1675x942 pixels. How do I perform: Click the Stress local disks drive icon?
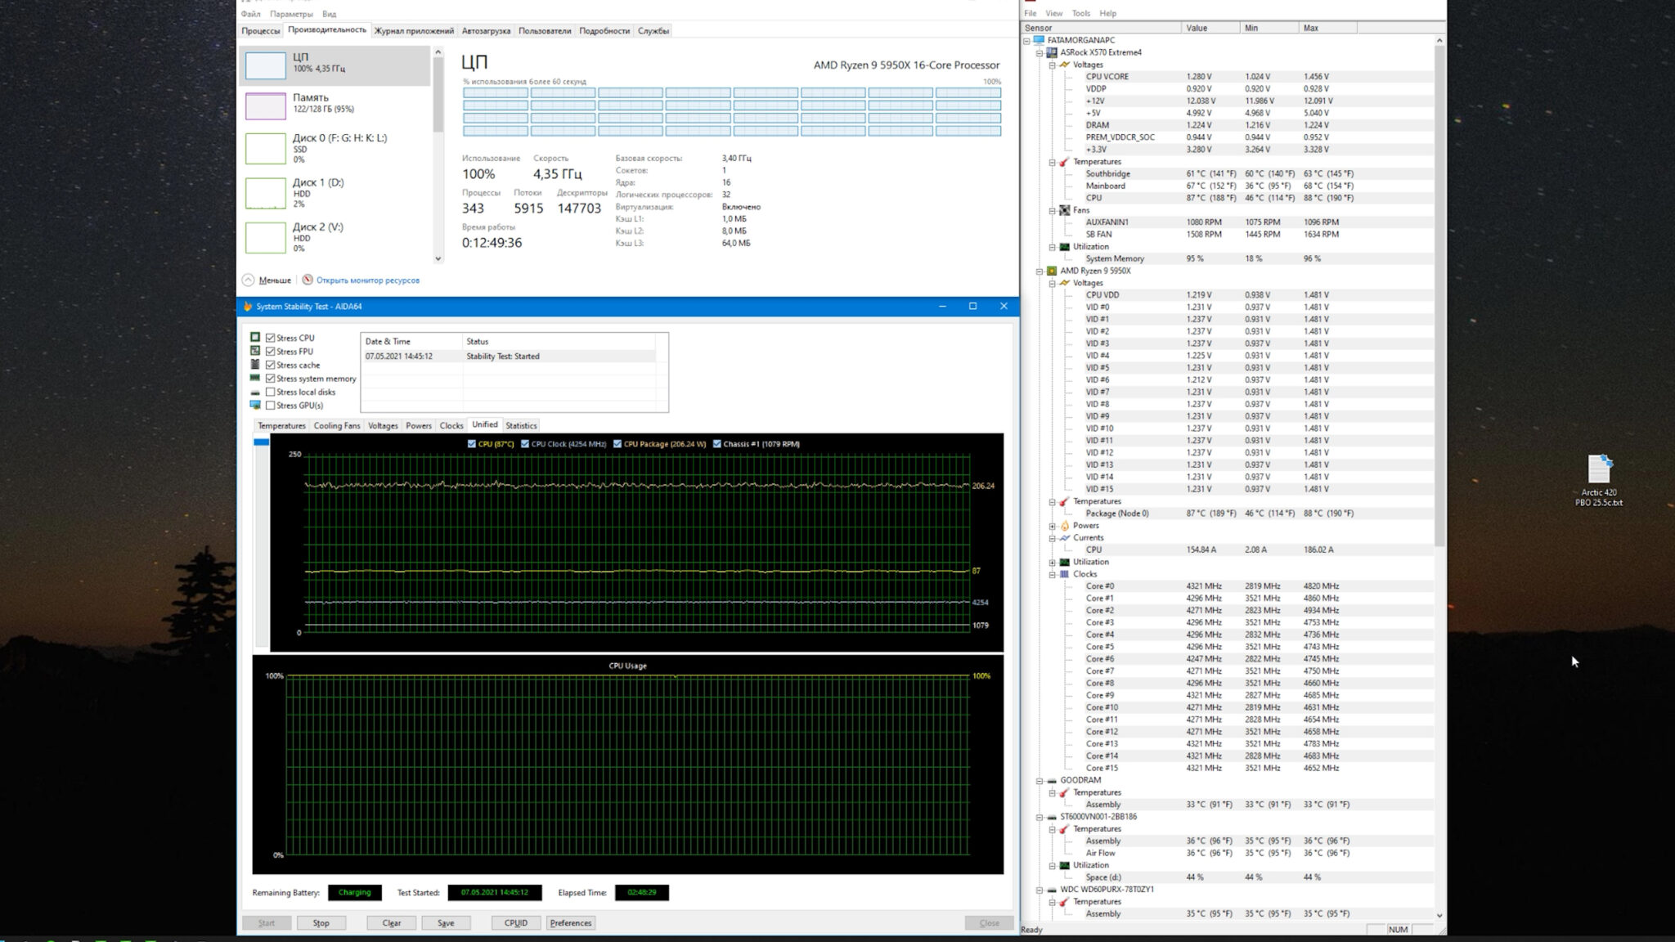click(x=255, y=392)
